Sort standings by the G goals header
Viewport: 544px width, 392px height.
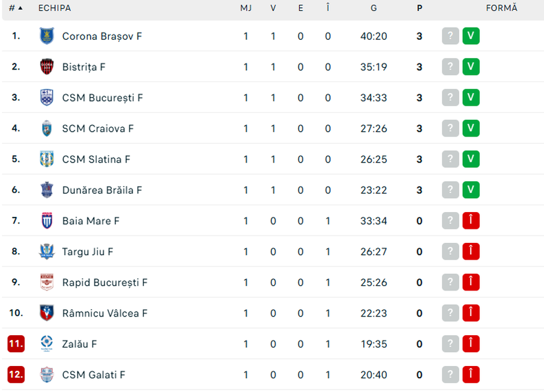click(374, 8)
